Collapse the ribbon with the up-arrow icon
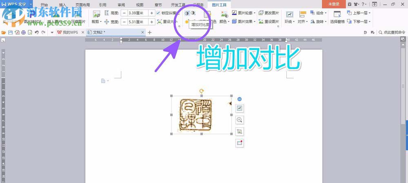This screenshot has width=408, height=183. pos(374,4)
